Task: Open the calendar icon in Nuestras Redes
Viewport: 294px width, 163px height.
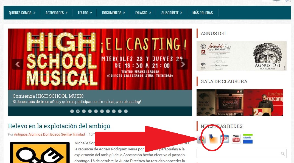Action: pyautogui.click(x=225, y=139)
